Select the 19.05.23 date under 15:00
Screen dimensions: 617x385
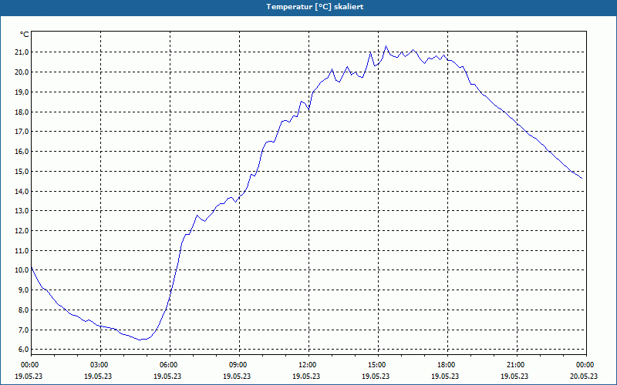(x=376, y=376)
